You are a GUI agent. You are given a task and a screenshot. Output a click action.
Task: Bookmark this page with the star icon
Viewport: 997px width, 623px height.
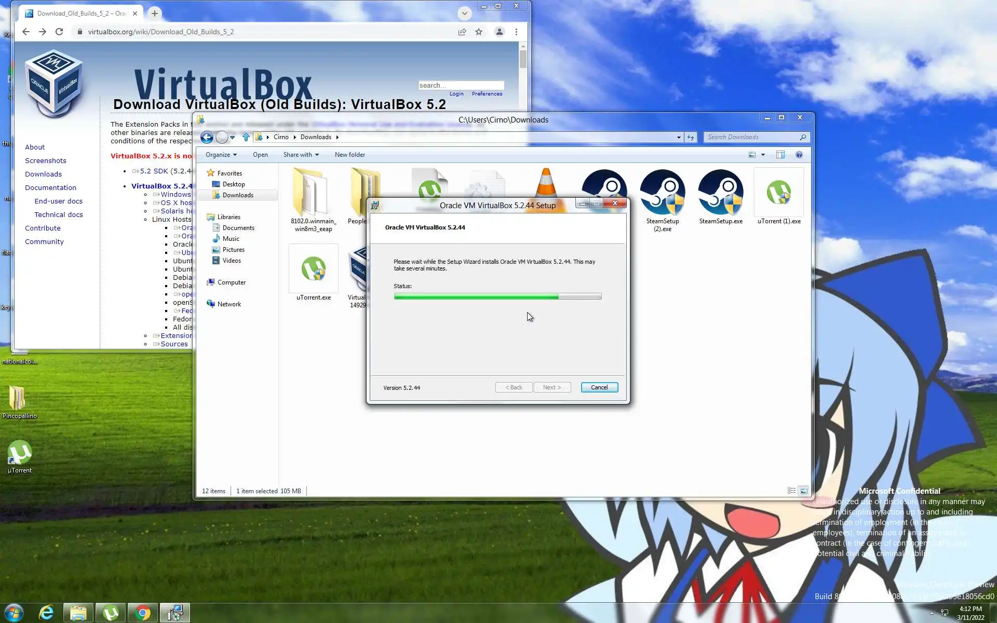[x=479, y=32]
